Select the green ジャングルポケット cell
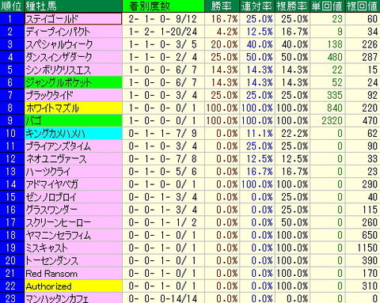 point(74,82)
